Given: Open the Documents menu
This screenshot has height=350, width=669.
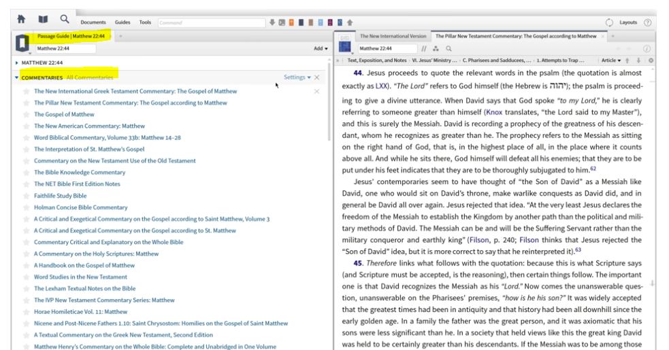Looking at the screenshot, I should pyautogui.click(x=93, y=22).
